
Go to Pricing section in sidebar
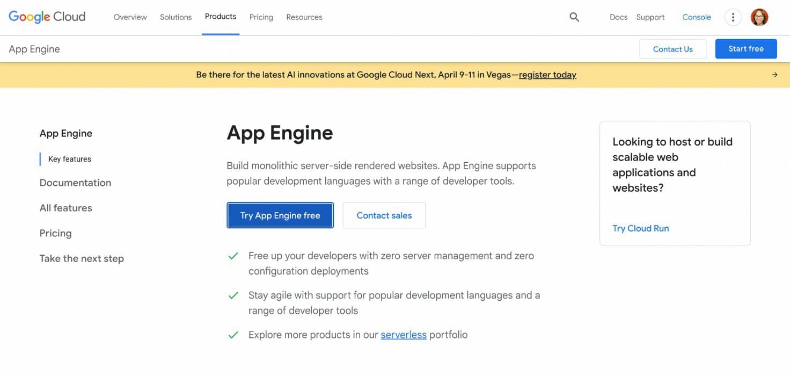[x=55, y=233]
